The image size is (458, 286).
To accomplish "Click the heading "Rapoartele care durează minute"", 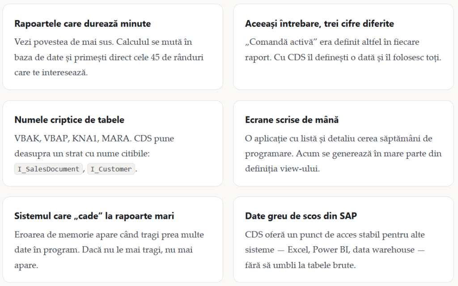I will [x=83, y=24].
